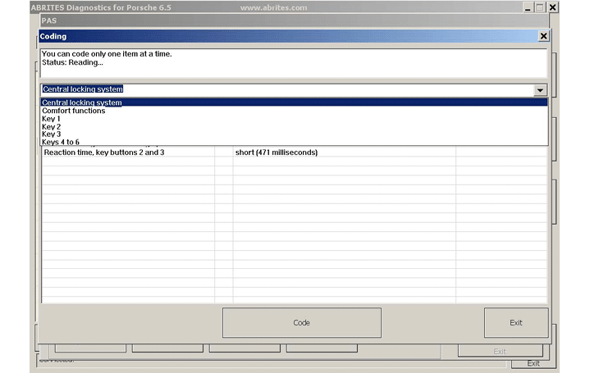Choose 'Keys 4 to 6' option
Image resolution: width=590 pixels, height=373 pixels.
[x=61, y=142]
